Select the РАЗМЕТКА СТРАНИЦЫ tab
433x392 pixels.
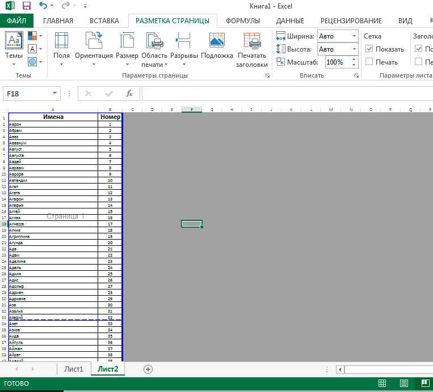pyautogui.click(x=173, y=20)
